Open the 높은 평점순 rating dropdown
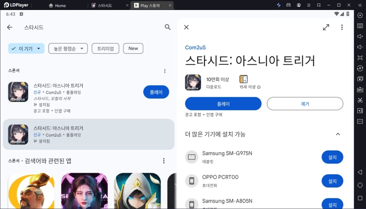 pyautogui.click(x=68, y=49)
